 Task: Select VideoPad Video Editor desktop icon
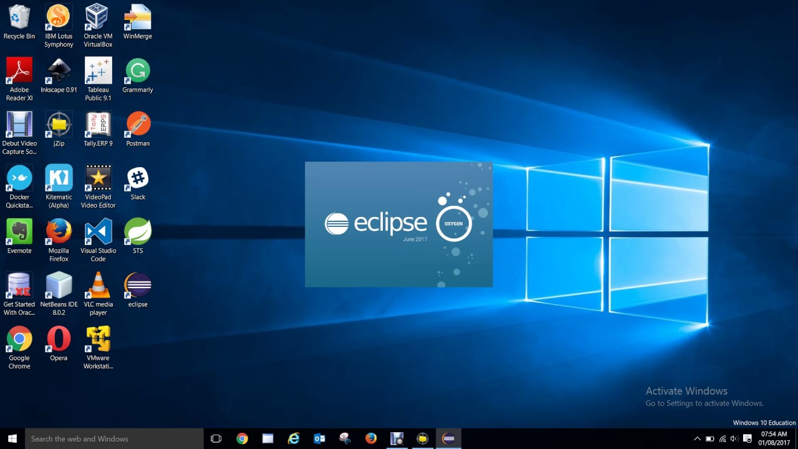(x=98, y=187)
